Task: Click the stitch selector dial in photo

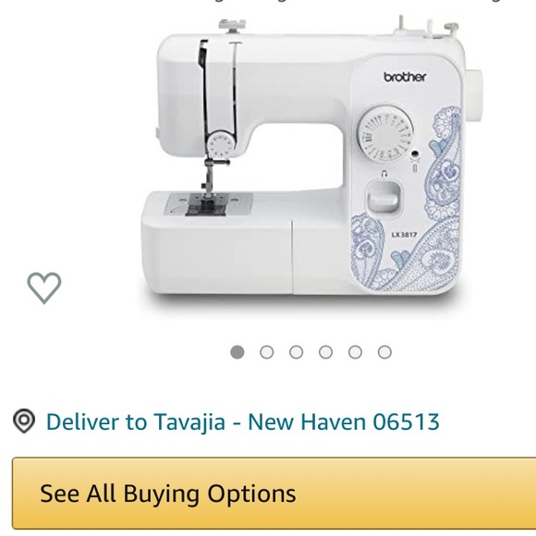Action: [x=384, y=134]
